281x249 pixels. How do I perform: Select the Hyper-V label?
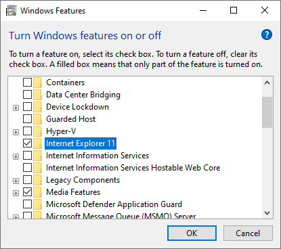coord(61,131)
